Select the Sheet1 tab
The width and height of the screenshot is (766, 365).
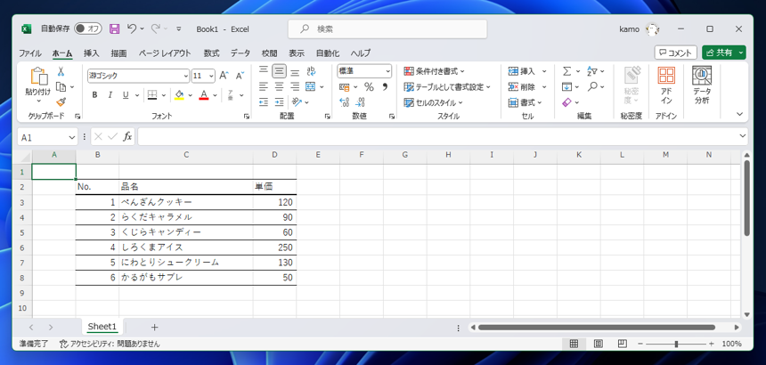point(102,327)
